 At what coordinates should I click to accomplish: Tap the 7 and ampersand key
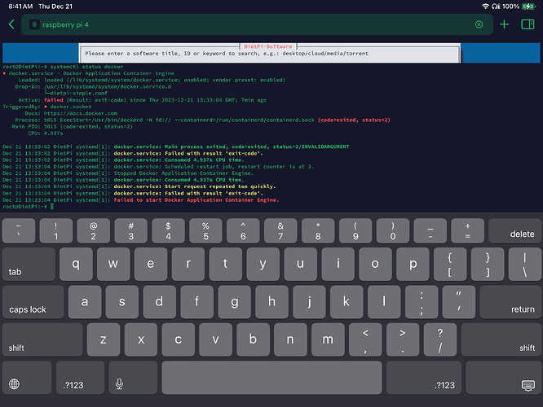point(280,231)
